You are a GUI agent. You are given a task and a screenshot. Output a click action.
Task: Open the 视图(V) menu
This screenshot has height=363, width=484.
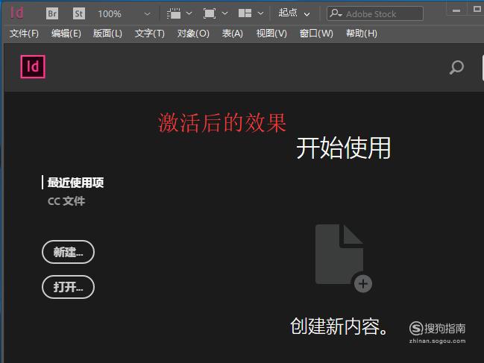(x=271, y=34)
